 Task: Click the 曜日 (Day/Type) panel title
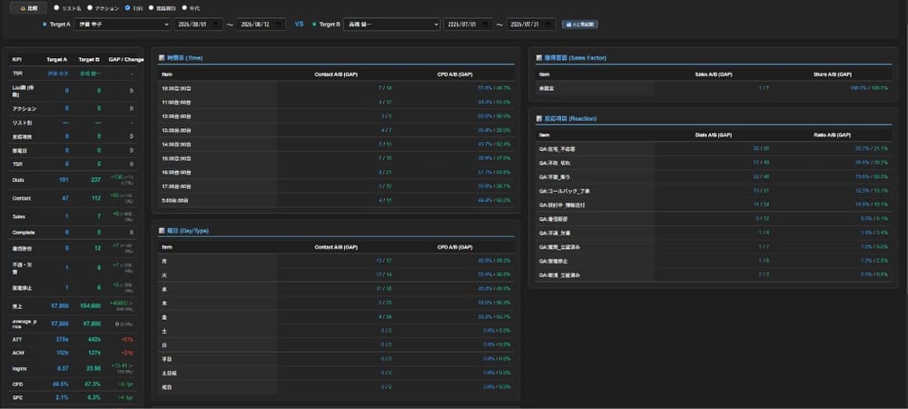pyautogui.click(x=188, y=231)
